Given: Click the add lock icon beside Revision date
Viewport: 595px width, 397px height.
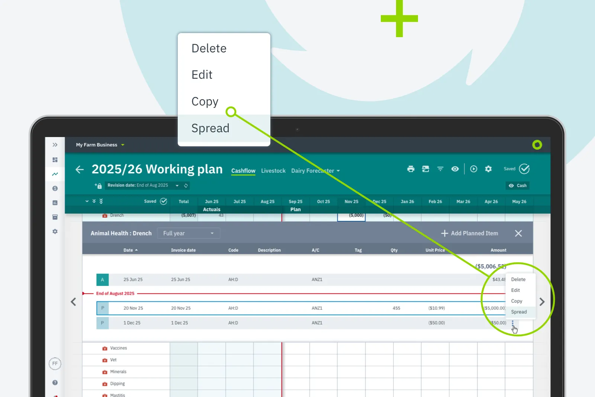Looking at the screenshot, I should [98, 185].
